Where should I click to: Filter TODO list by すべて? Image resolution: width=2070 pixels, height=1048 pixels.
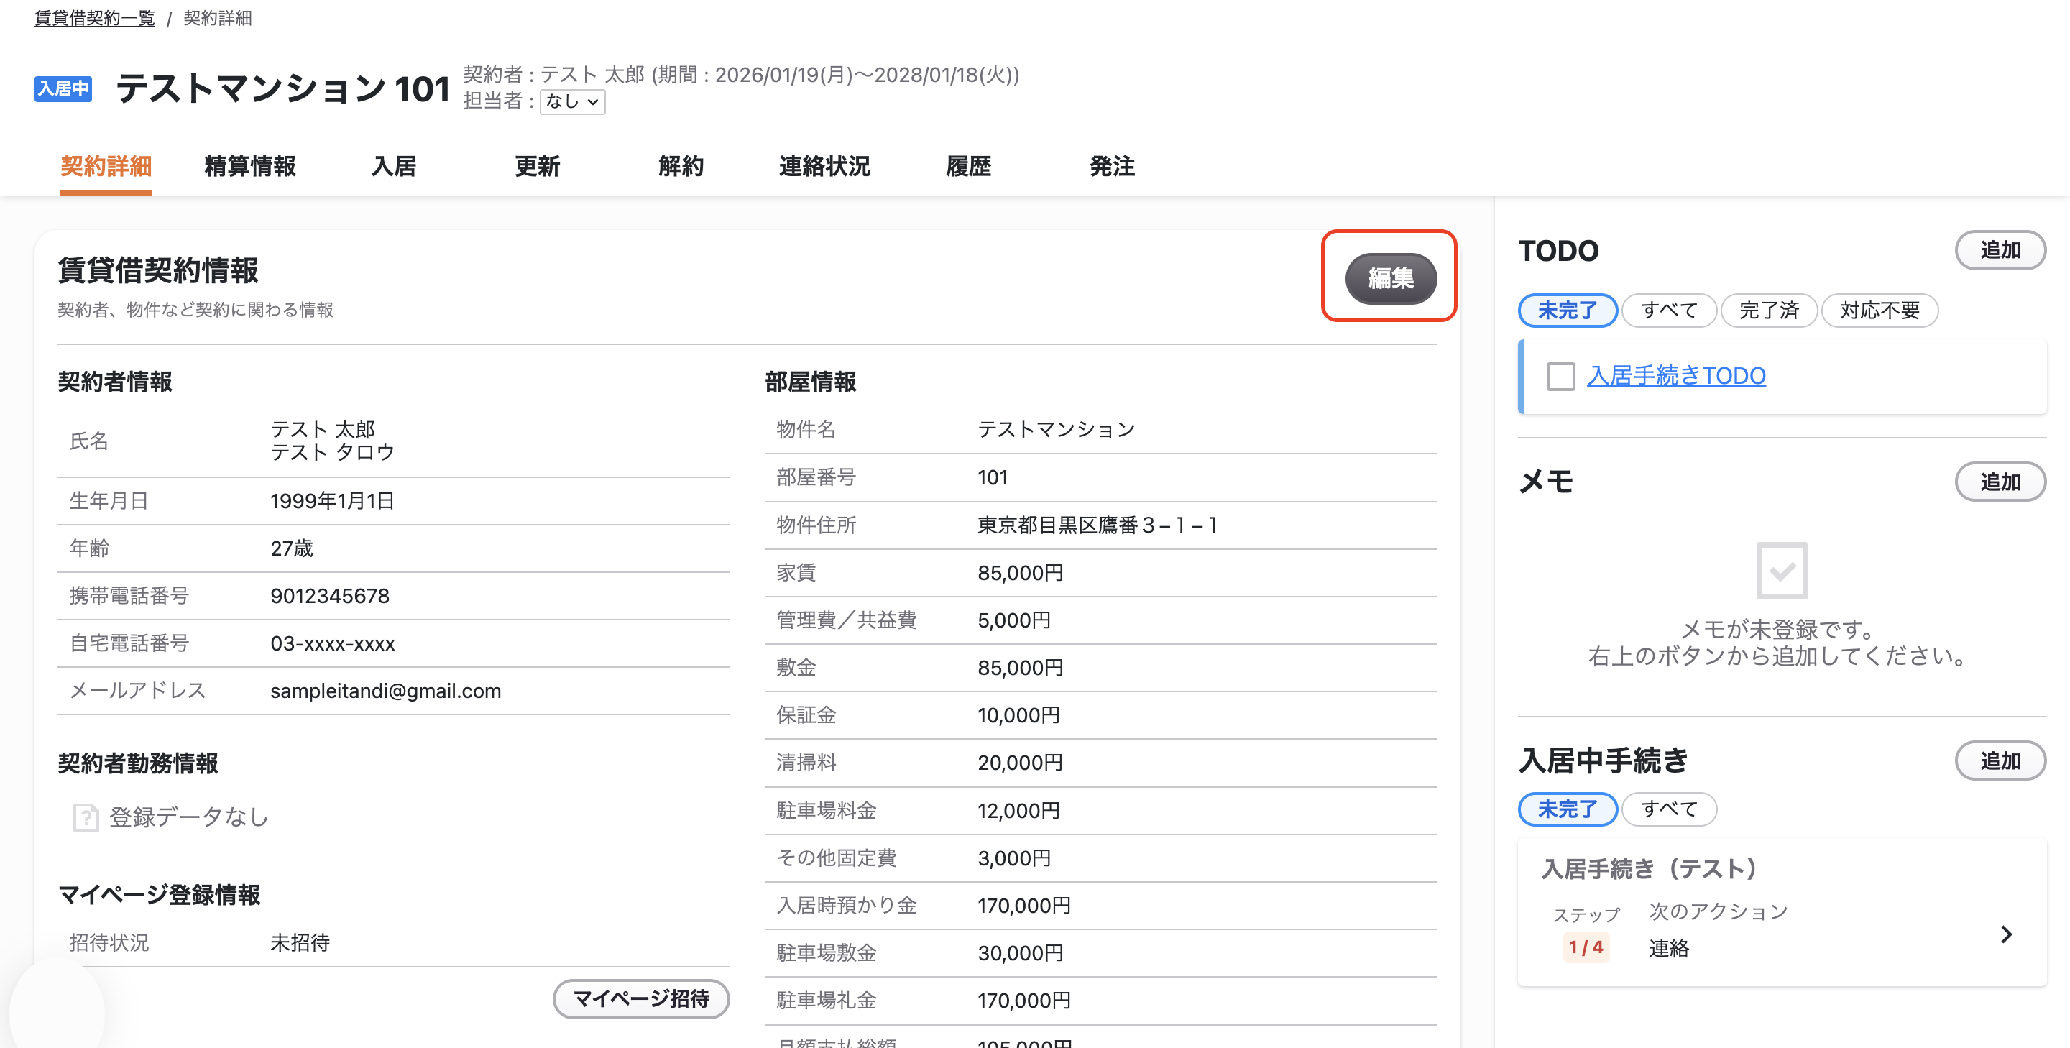pos(1669,311)
